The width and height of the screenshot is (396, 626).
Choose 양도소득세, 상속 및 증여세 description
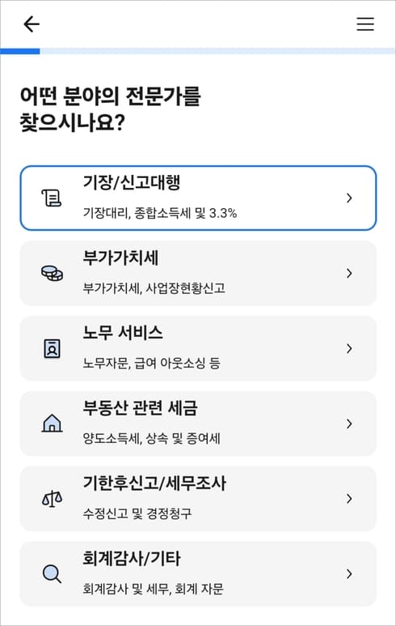151,438
